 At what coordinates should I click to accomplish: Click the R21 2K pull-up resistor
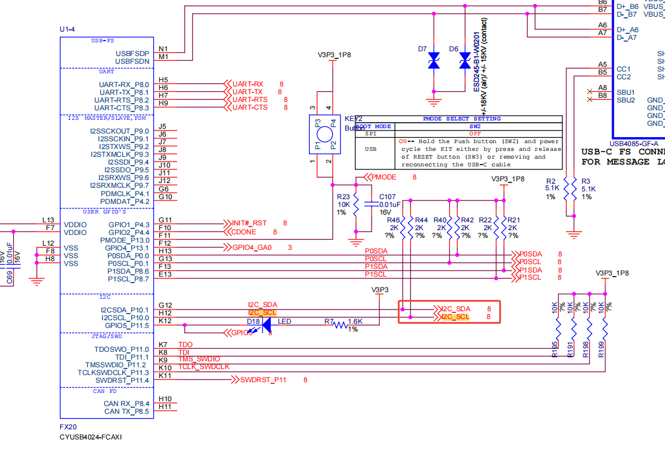(x=504, y=228)
